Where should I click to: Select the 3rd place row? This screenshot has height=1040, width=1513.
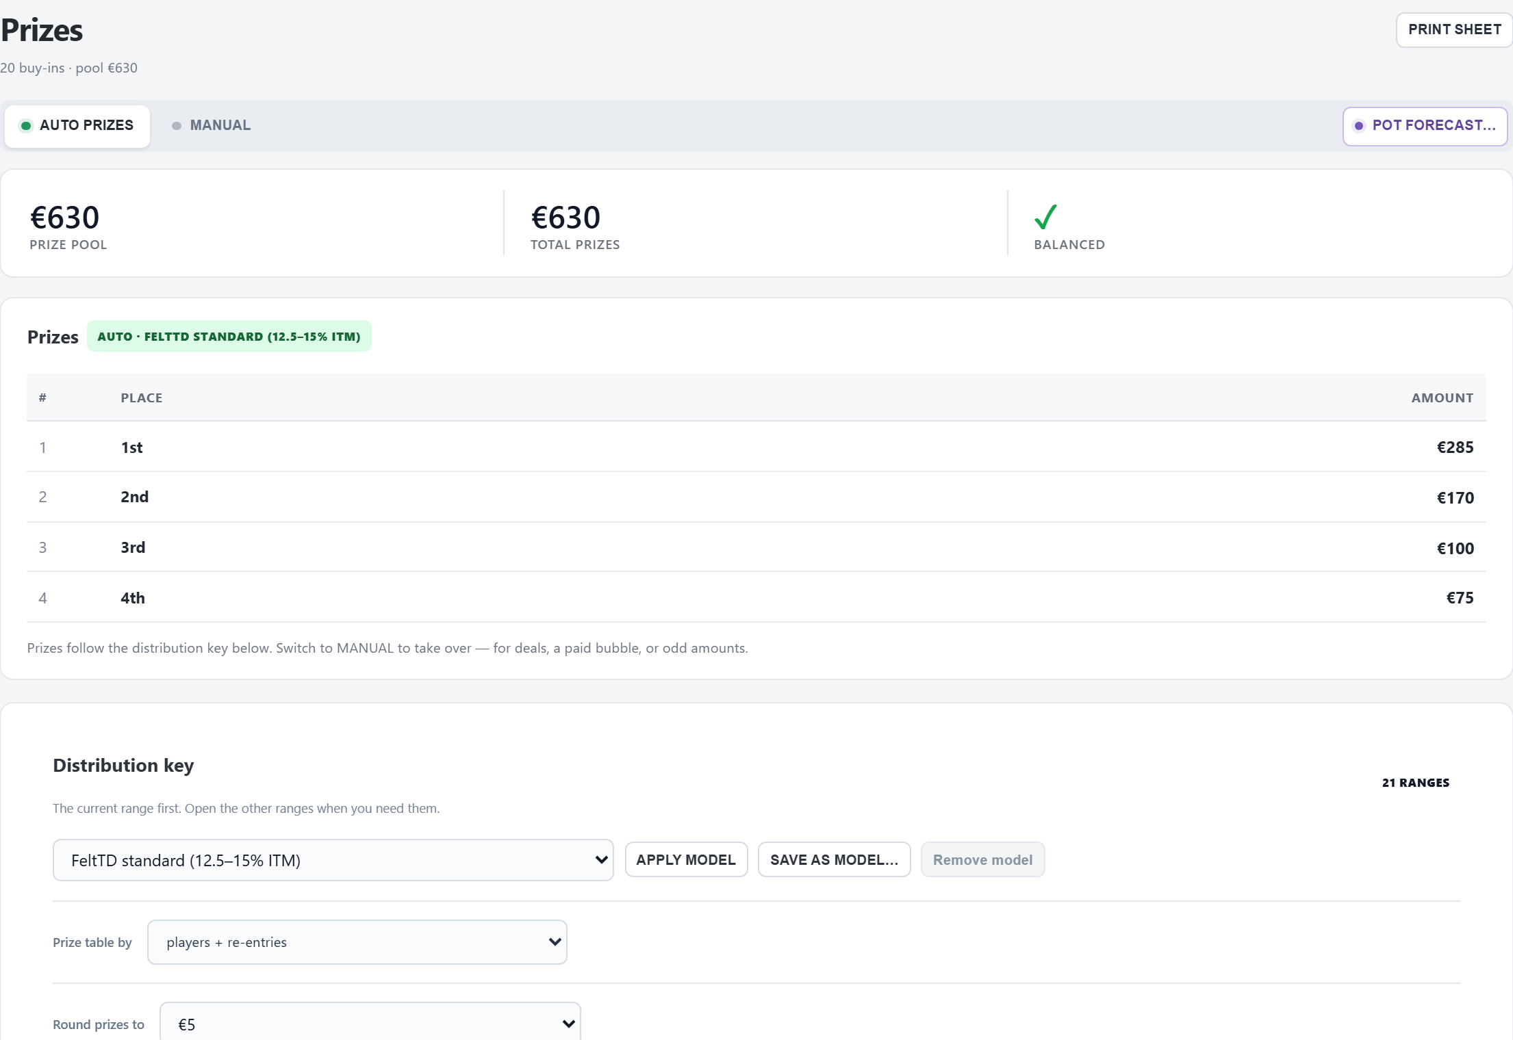(756, 547)
